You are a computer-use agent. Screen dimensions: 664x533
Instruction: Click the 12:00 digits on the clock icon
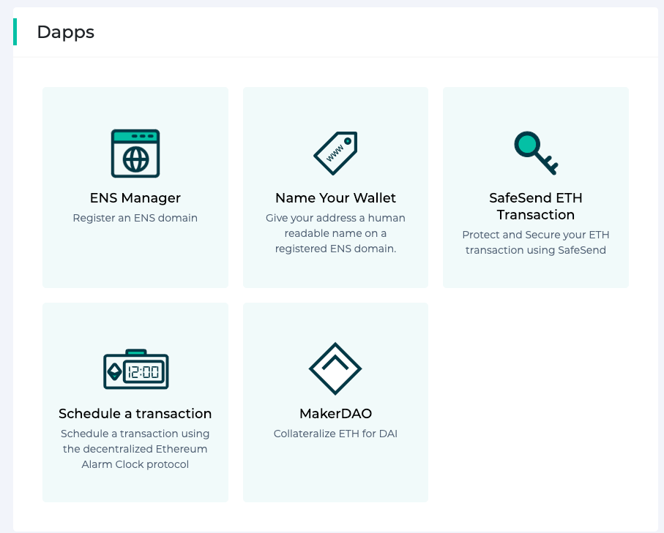coord(143,372)
